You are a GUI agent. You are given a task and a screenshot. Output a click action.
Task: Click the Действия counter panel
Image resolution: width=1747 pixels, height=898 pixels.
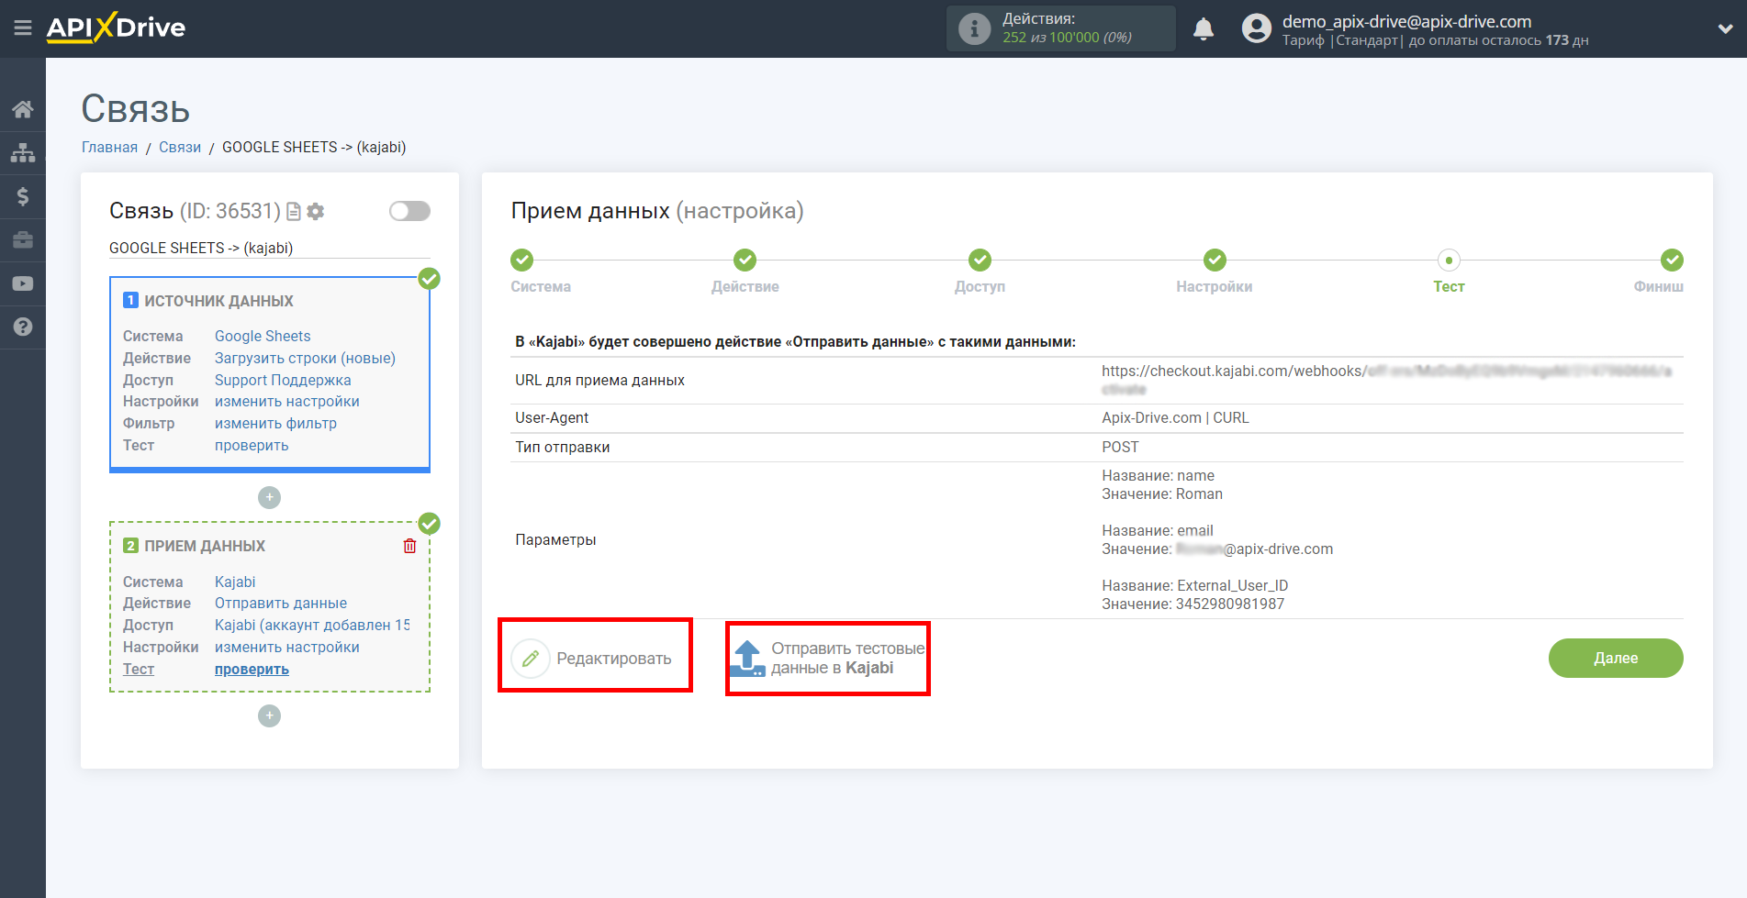point(1061,28)
